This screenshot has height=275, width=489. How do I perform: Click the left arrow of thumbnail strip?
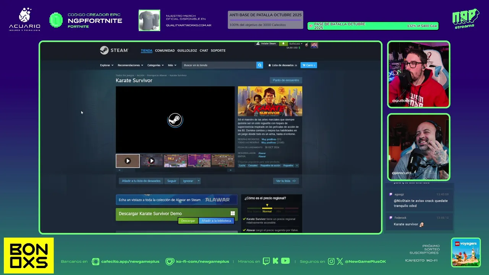click(x=119, y=170)
